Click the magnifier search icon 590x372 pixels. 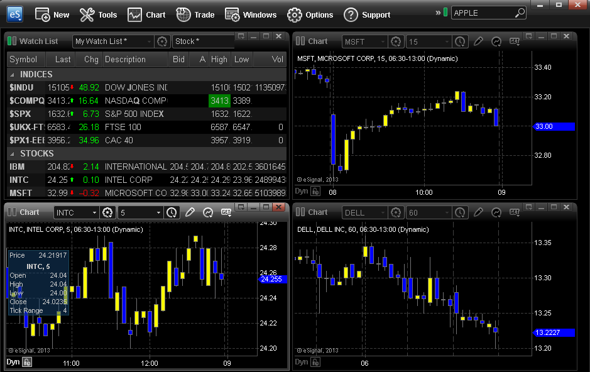(x=520, y=13)
